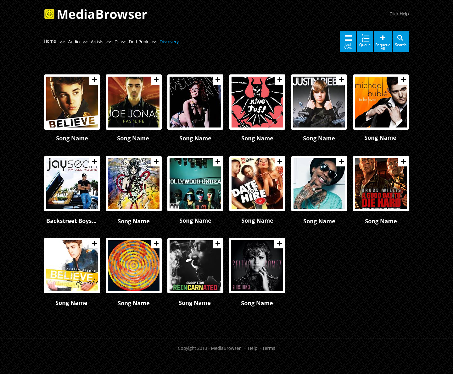453x374 pixels.
Task: Click the MediaBrowser title text
Action: coord(102,14)
